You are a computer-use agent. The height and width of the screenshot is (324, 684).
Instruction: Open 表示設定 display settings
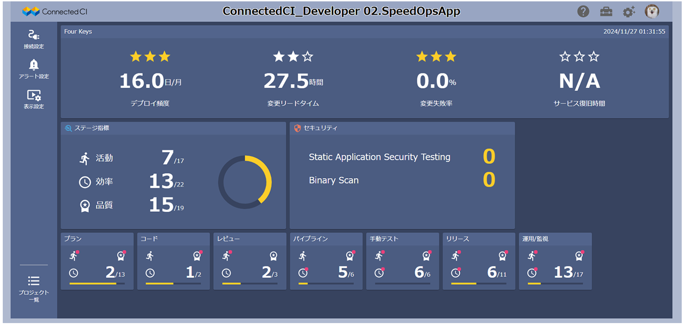[34, 99]
